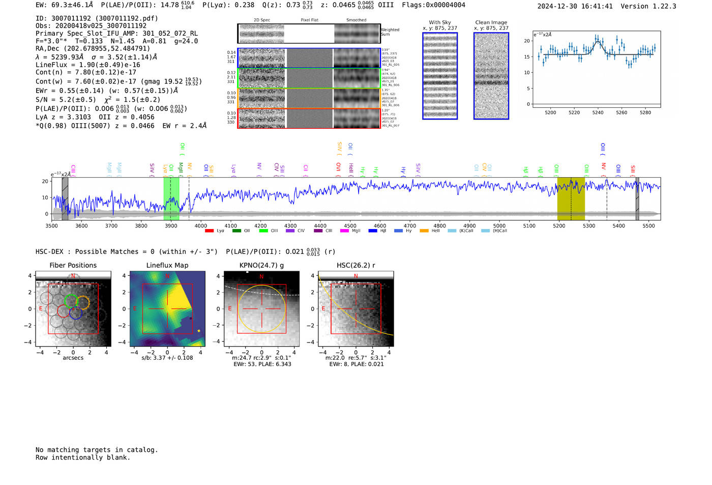Click the s/b: 3.37 +/- 0.108 caption
The image size is (712, 485).
(x=167, y=358)
